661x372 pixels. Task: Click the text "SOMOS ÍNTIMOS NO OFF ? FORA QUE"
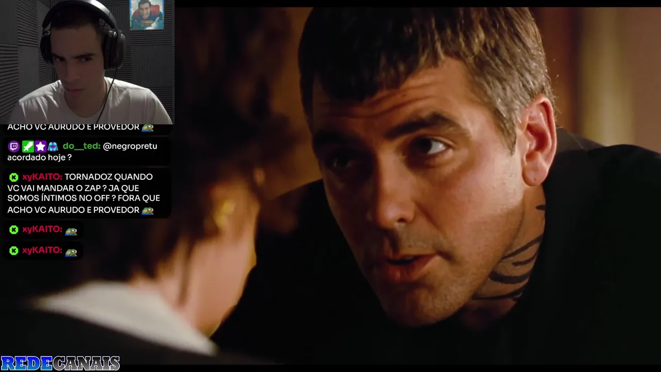(x=84, y=198)
